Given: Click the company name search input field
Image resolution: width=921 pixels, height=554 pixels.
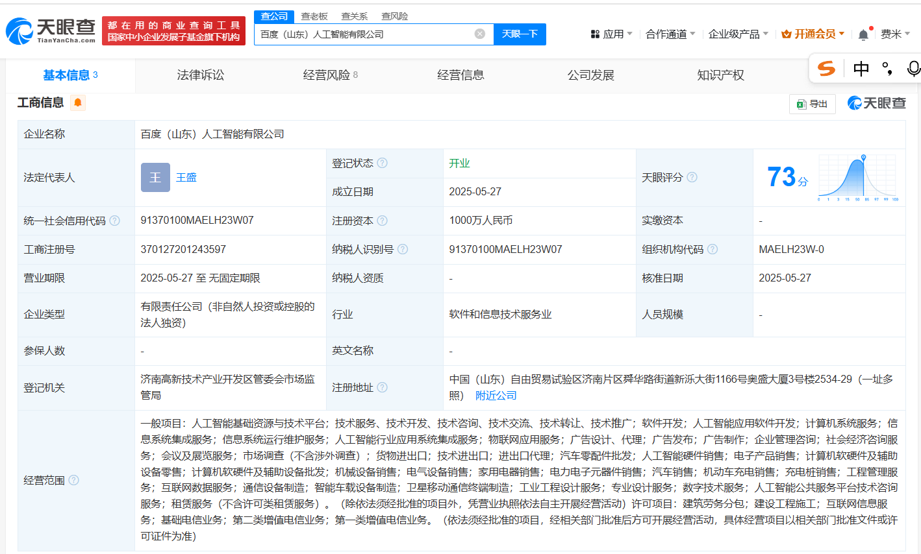Looking at the screenshot, I should click(x=364, y=34).
